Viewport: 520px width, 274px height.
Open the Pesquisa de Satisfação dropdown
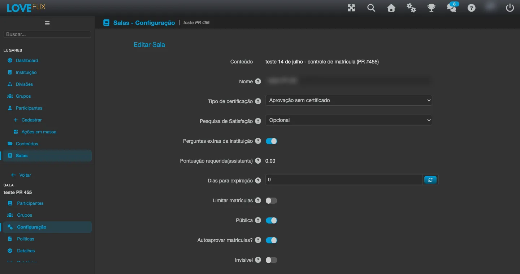click(348, 120)
